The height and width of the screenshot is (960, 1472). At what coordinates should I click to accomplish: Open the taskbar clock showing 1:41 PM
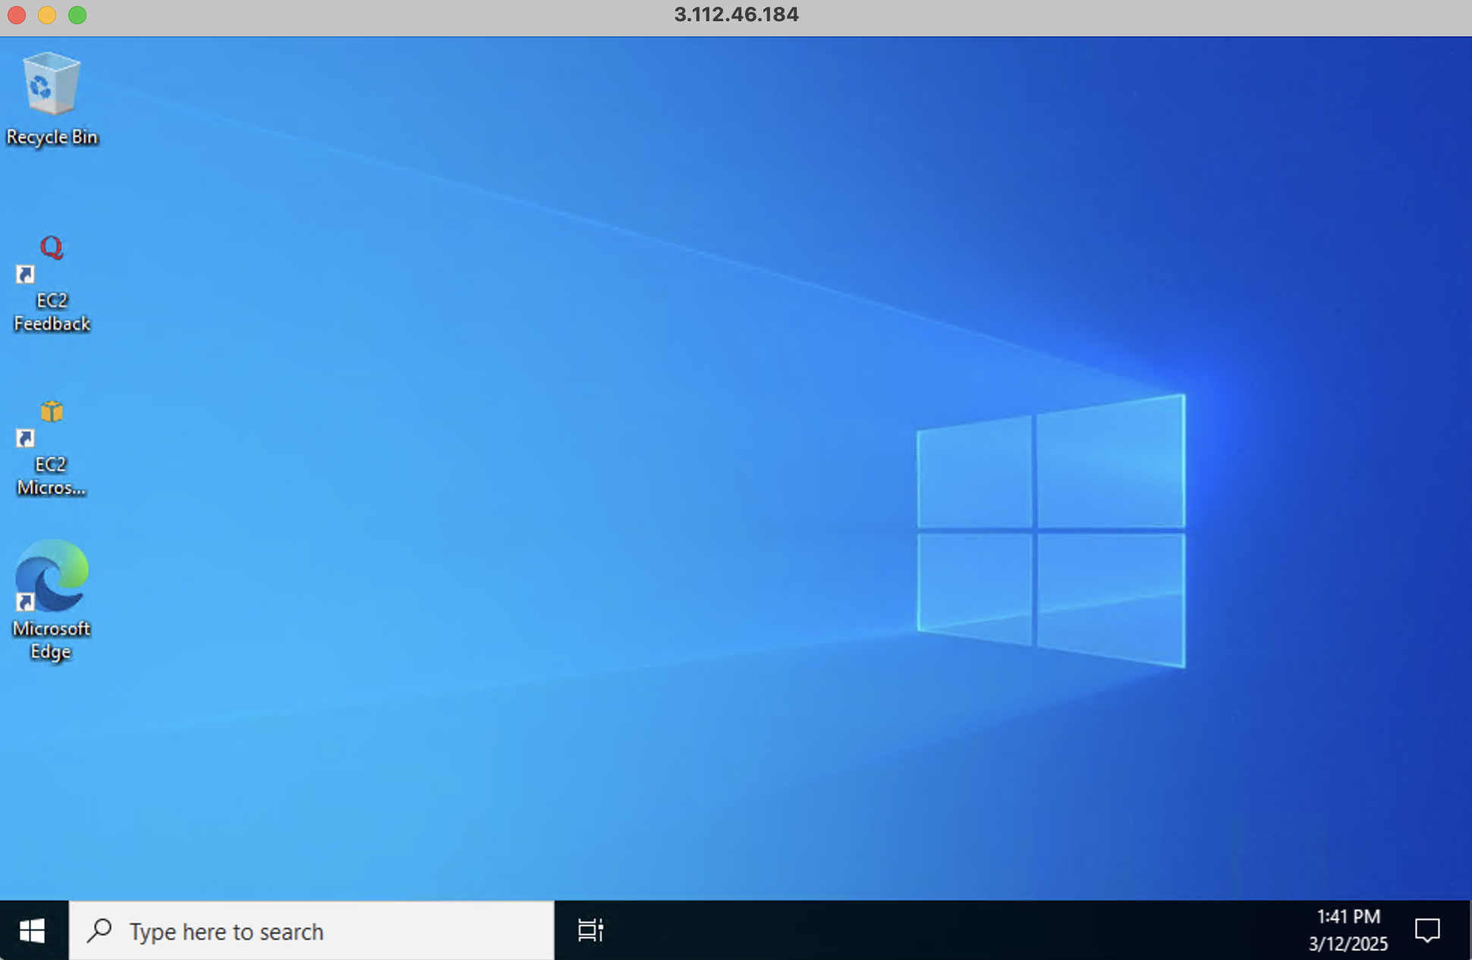tap(1348, 917)
